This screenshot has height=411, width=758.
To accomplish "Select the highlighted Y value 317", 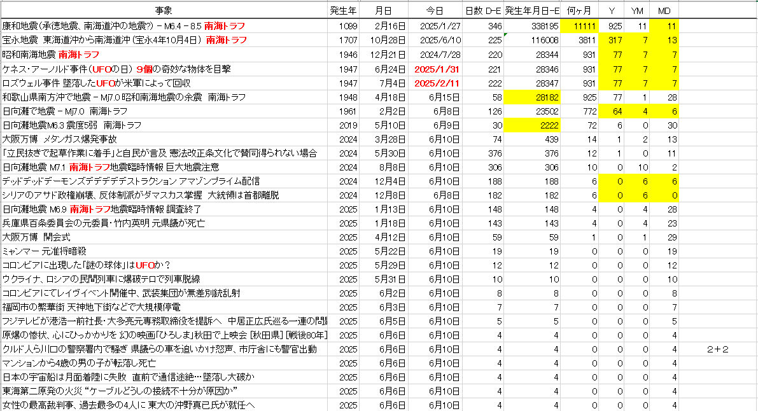I will click(x=611, y=39).
